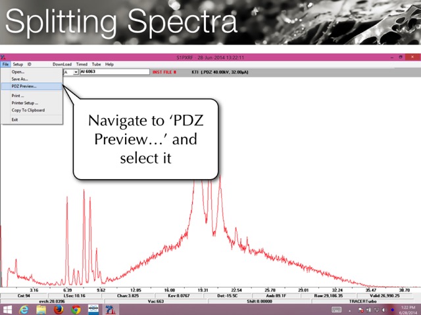Launch Google Chrome from the taskbar
This screenshot has height=315, width=421.
[x=76, y=309]
